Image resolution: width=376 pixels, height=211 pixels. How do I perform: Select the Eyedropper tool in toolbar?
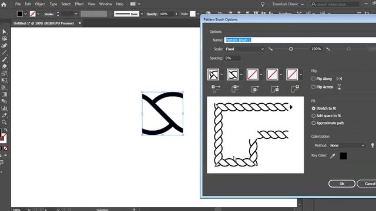click(4, 115)
